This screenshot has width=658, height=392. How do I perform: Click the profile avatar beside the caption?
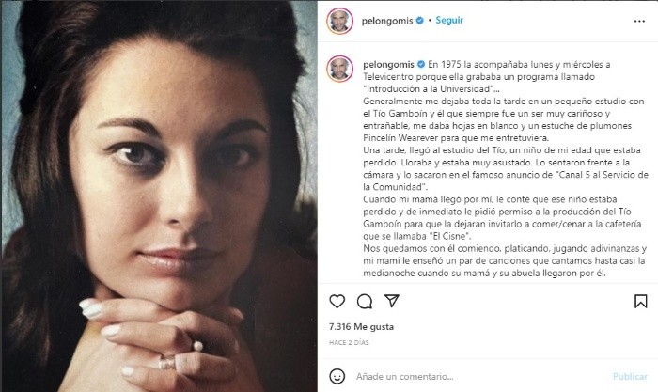point(340,69)
